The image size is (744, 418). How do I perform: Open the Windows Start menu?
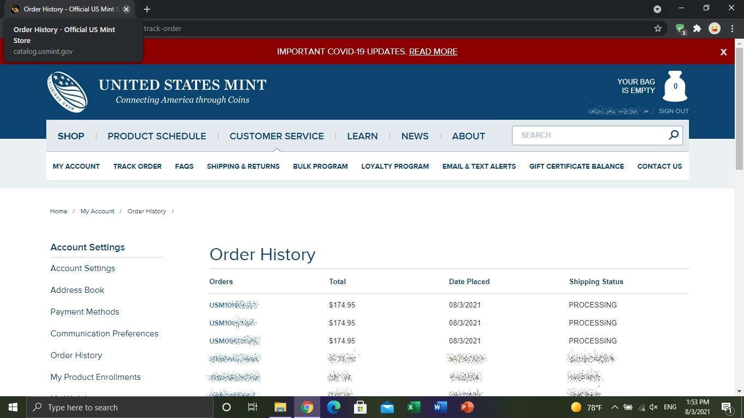click(13, 407)
